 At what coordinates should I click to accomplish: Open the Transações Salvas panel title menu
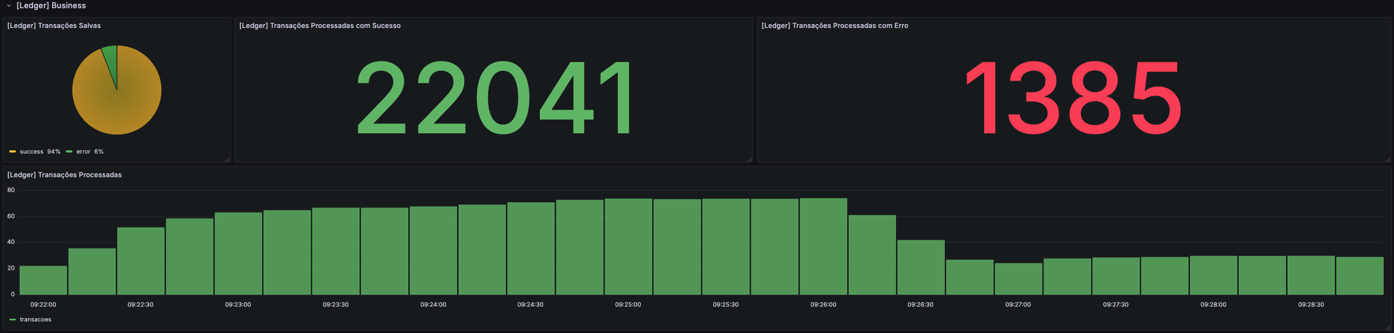[x=54, y=26]
